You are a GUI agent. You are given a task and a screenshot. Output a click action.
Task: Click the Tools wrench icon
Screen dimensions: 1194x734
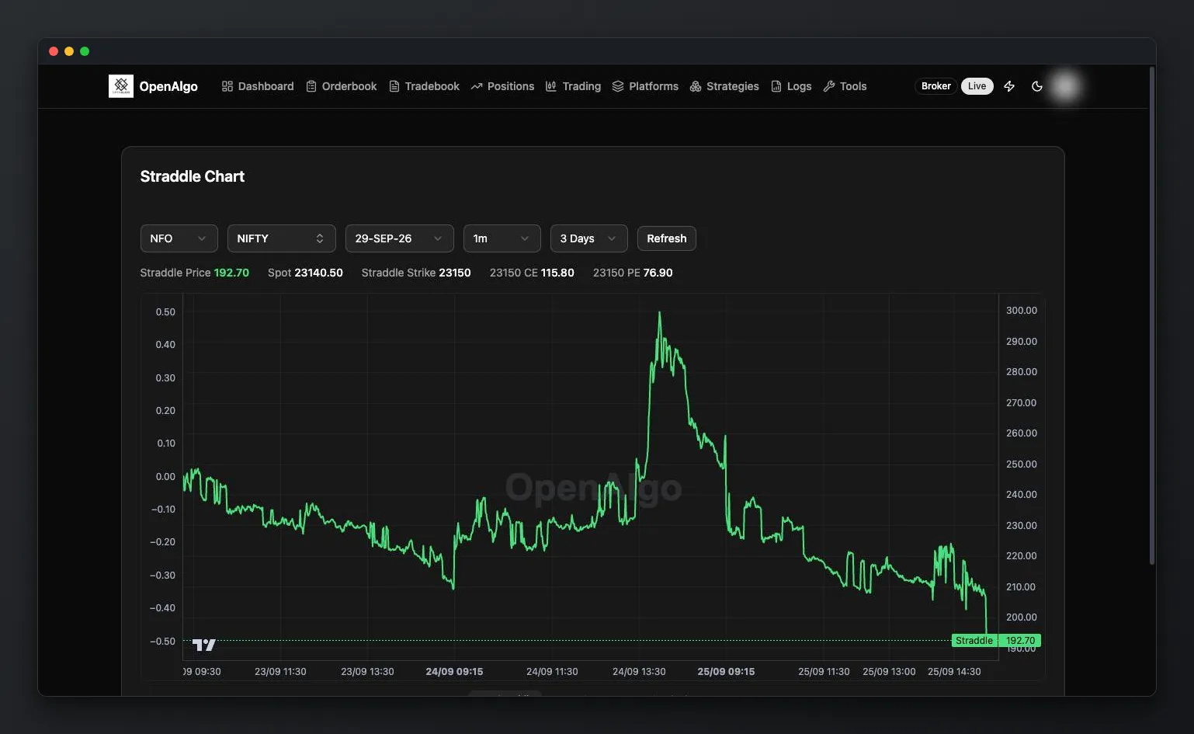click(x=829, y=86)
